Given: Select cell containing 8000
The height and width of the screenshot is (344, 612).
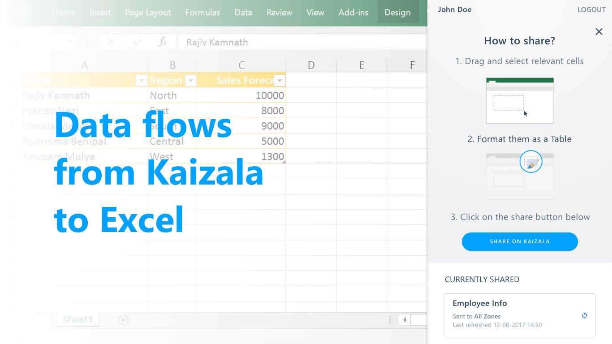Looking at the screenshot, I should (x=241, y=111).
